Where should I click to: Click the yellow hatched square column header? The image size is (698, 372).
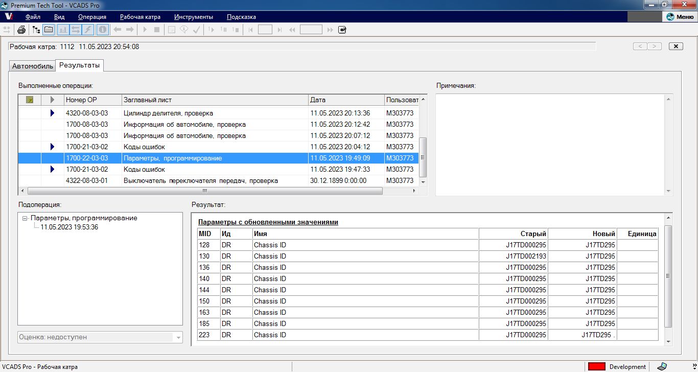pyautogui.click(x=30, y=100)
